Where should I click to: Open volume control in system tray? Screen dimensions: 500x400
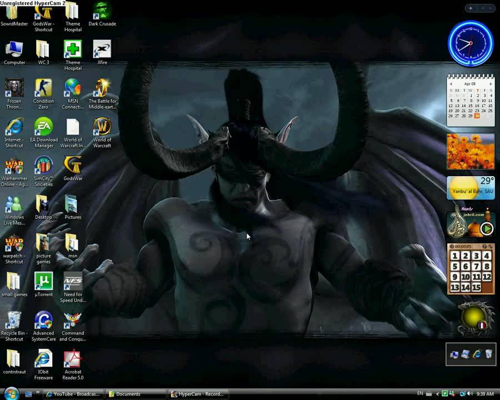click(x=470, y=394)
